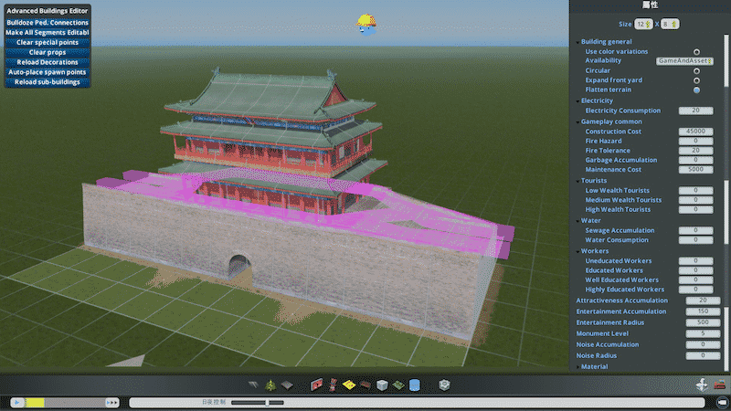Click the move camera arrows icon
731x411 pixels.
[702, 385]
